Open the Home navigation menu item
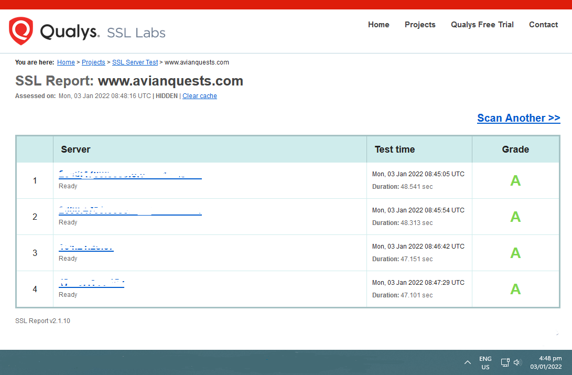 379,25
